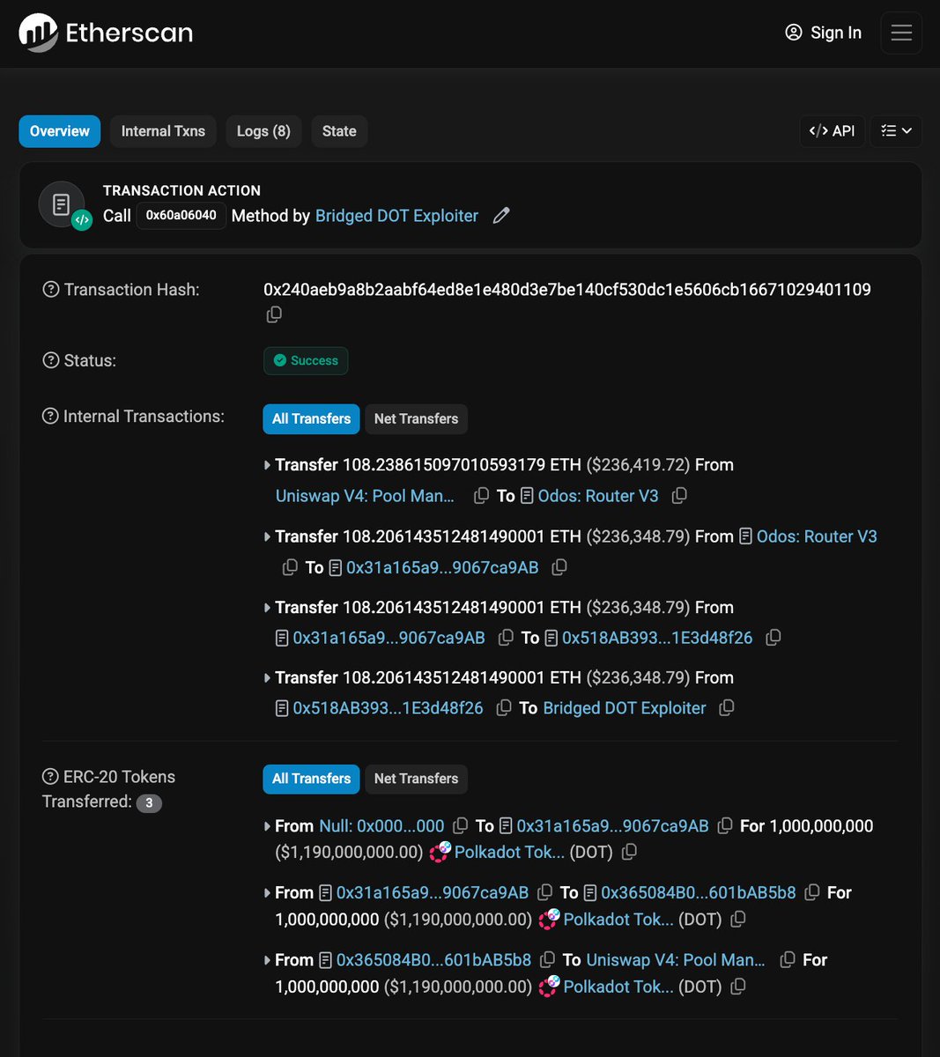Expand token transfer from 0x365084B0 to Uniswap V4

[267, 960]
